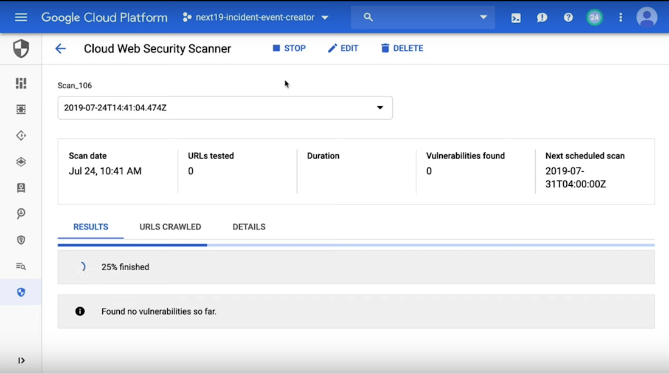Screen dimensions: 669x374
Task: Open the dashboard icon in left sidebar
Action: point(21,83)
